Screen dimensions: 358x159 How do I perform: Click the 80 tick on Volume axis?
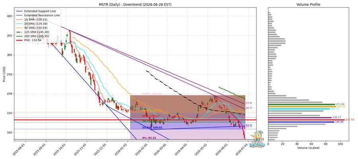point(326,144)
